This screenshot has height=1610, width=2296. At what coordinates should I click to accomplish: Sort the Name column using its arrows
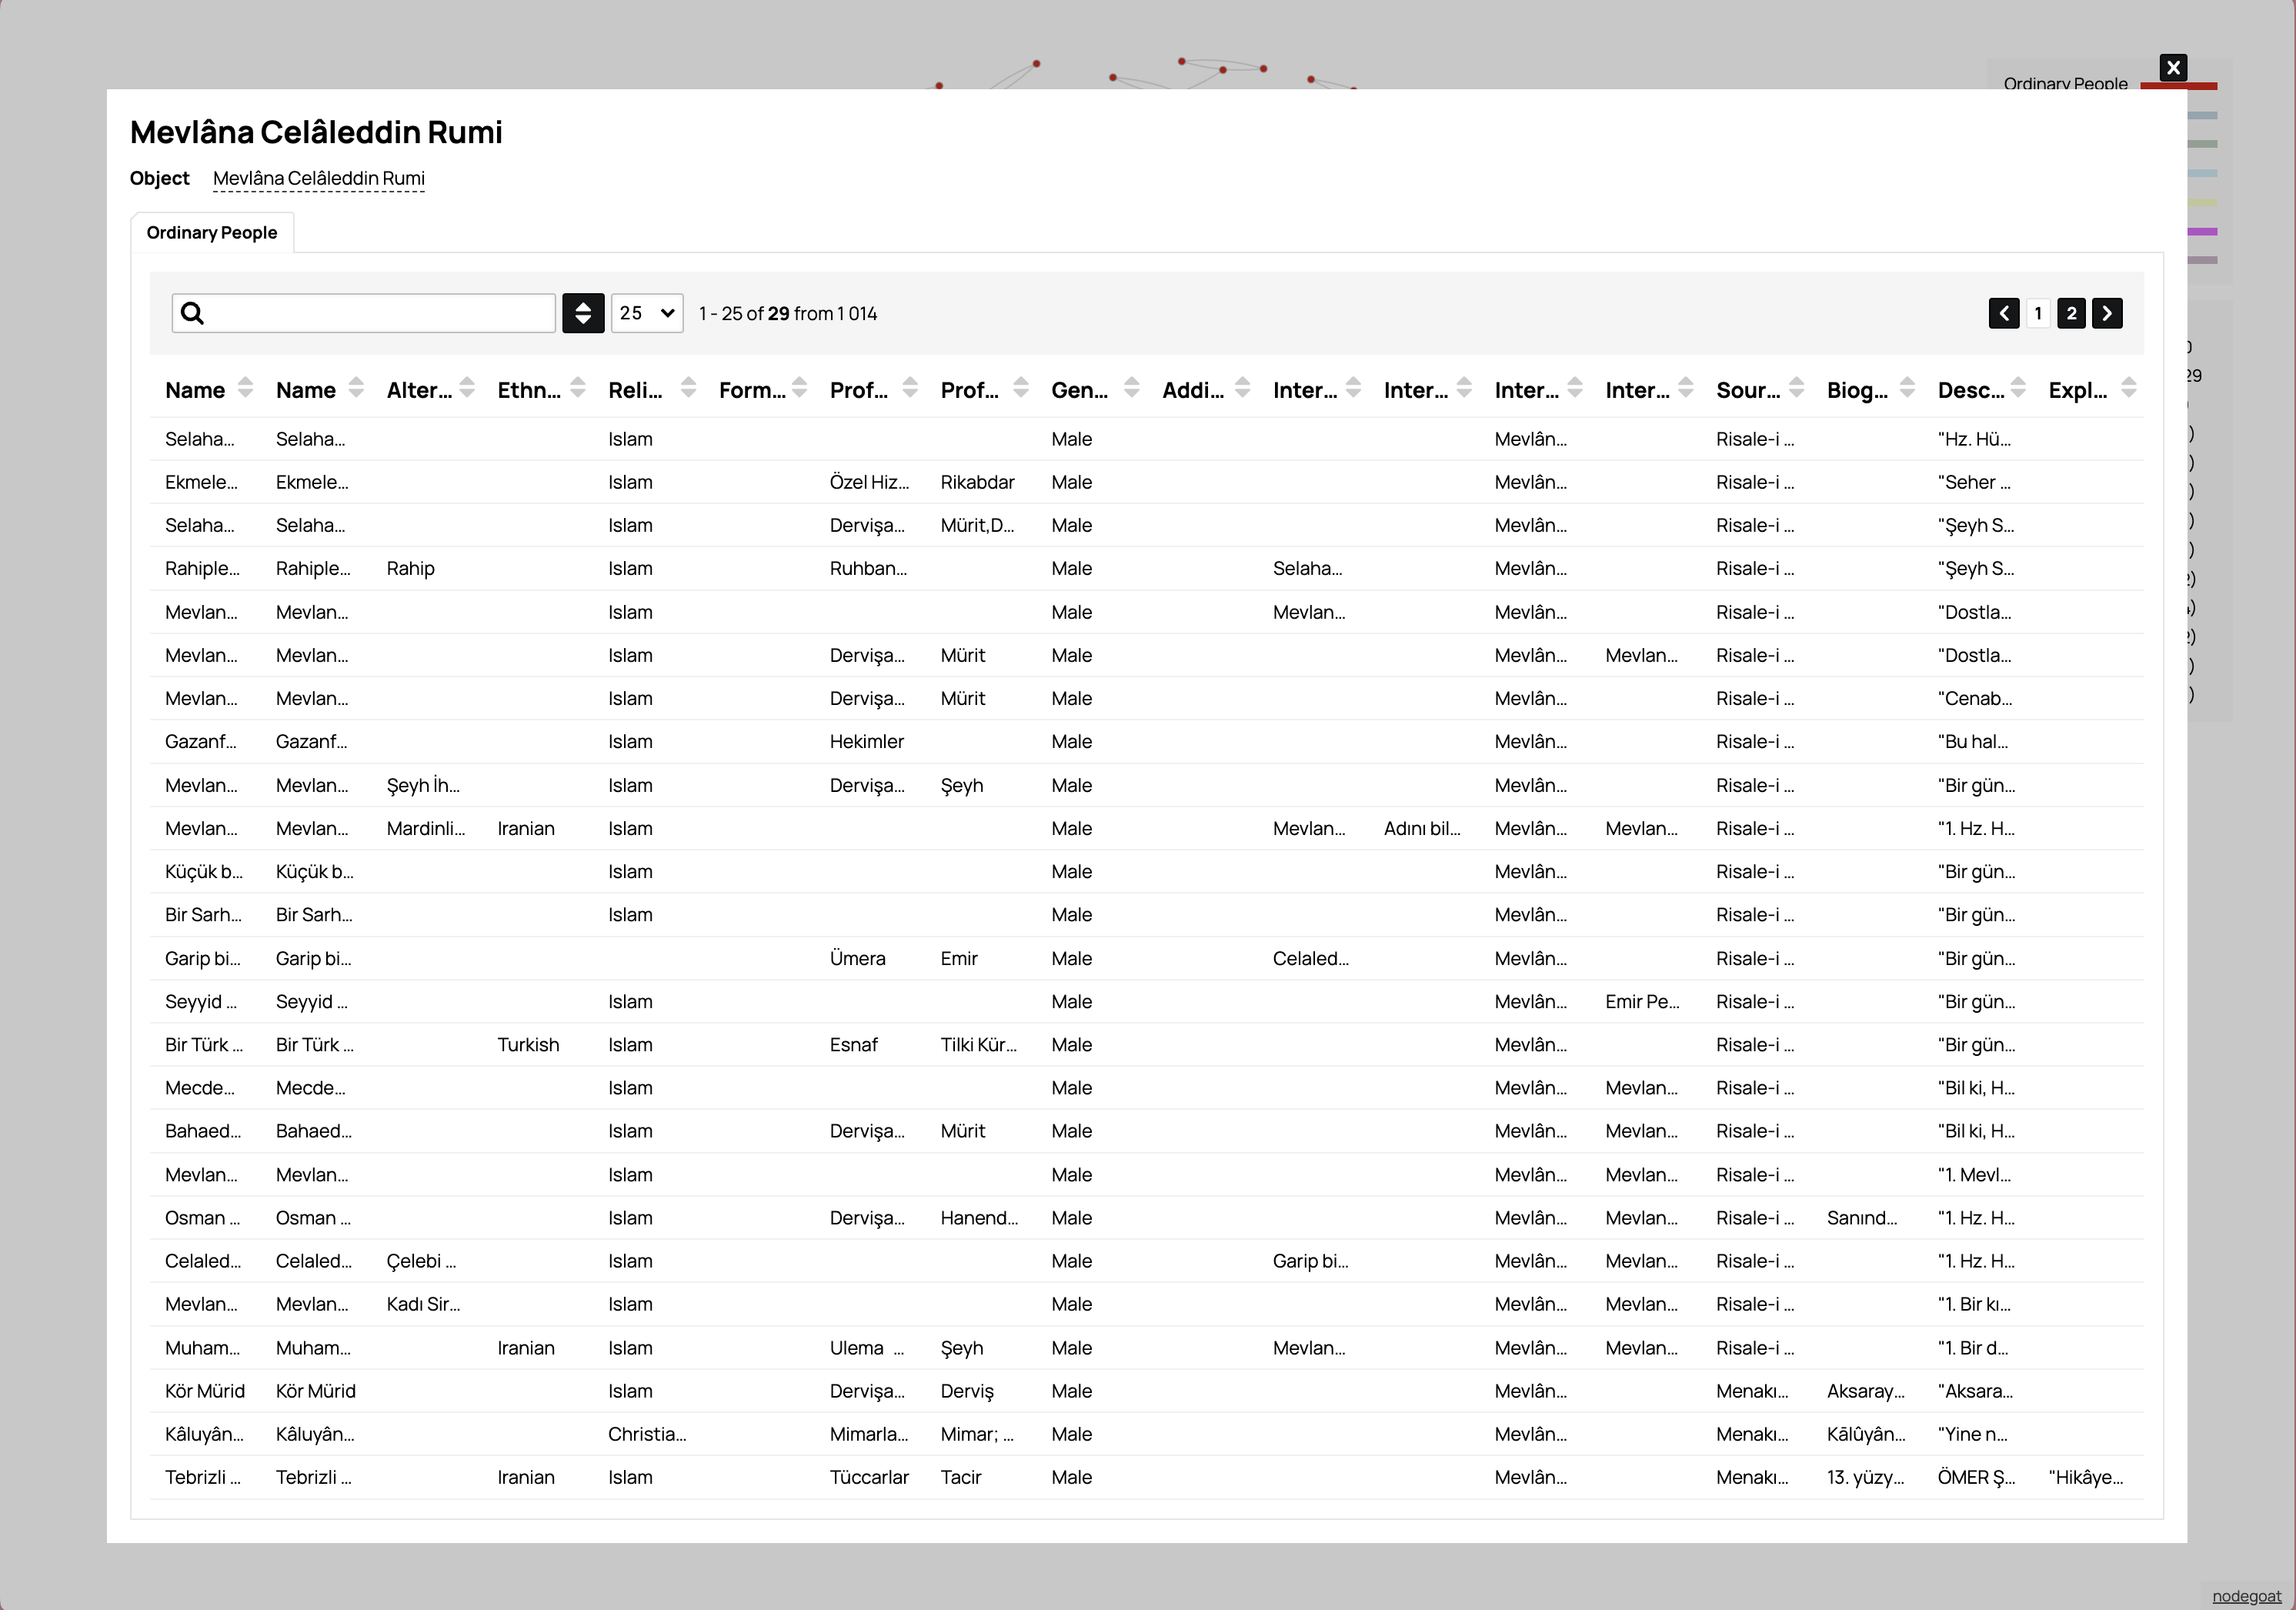247,389
